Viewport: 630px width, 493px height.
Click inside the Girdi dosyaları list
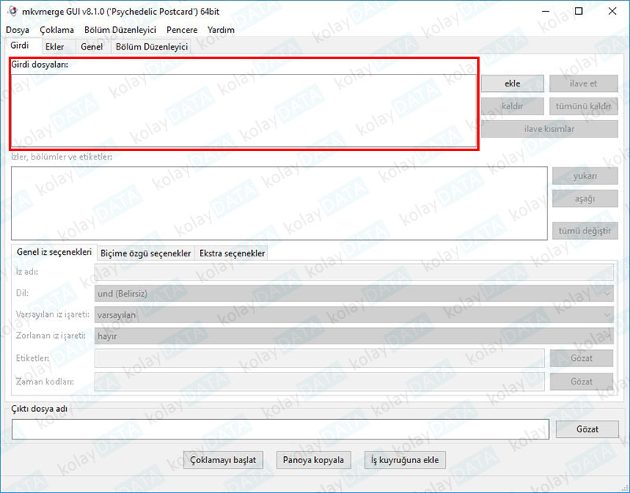(243, 110)
